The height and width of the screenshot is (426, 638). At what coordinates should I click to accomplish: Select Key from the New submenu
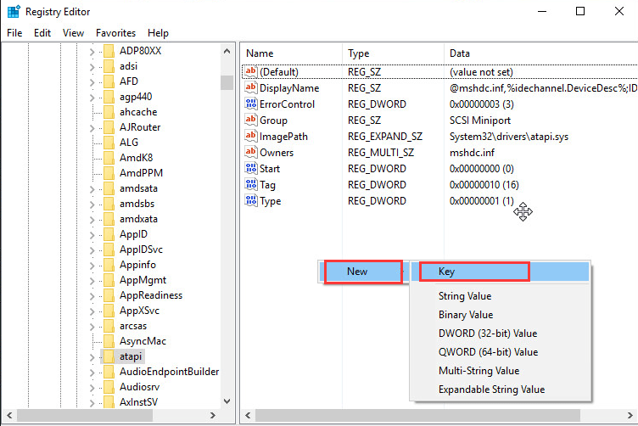pyautogui.click(x=500, y=272)
